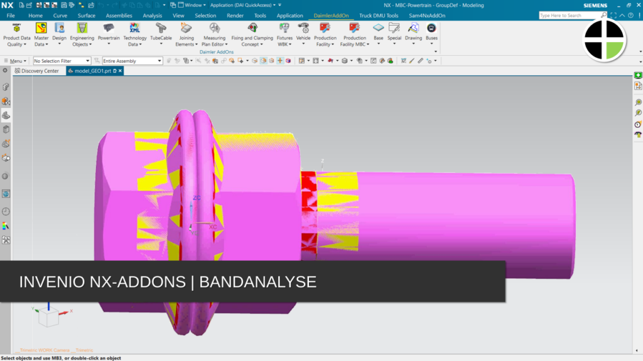Open the Engineering Objects dropdown arrow

point(89,44)
